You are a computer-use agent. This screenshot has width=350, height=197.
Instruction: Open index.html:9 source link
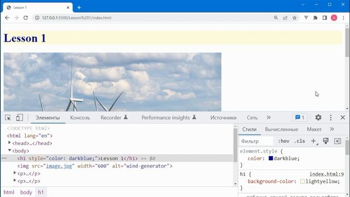click(326, 174)
